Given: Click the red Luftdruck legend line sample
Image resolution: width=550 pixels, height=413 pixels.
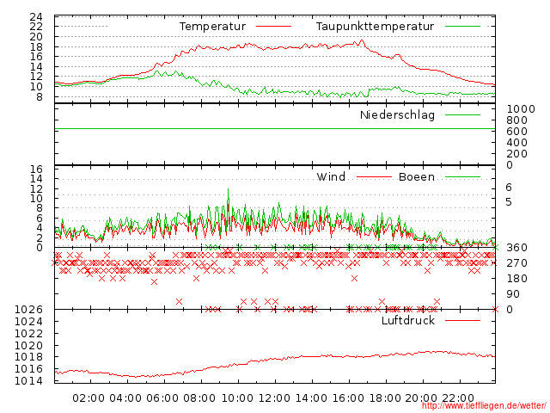Looking at the screenshot, I should (x=462, y=320).
